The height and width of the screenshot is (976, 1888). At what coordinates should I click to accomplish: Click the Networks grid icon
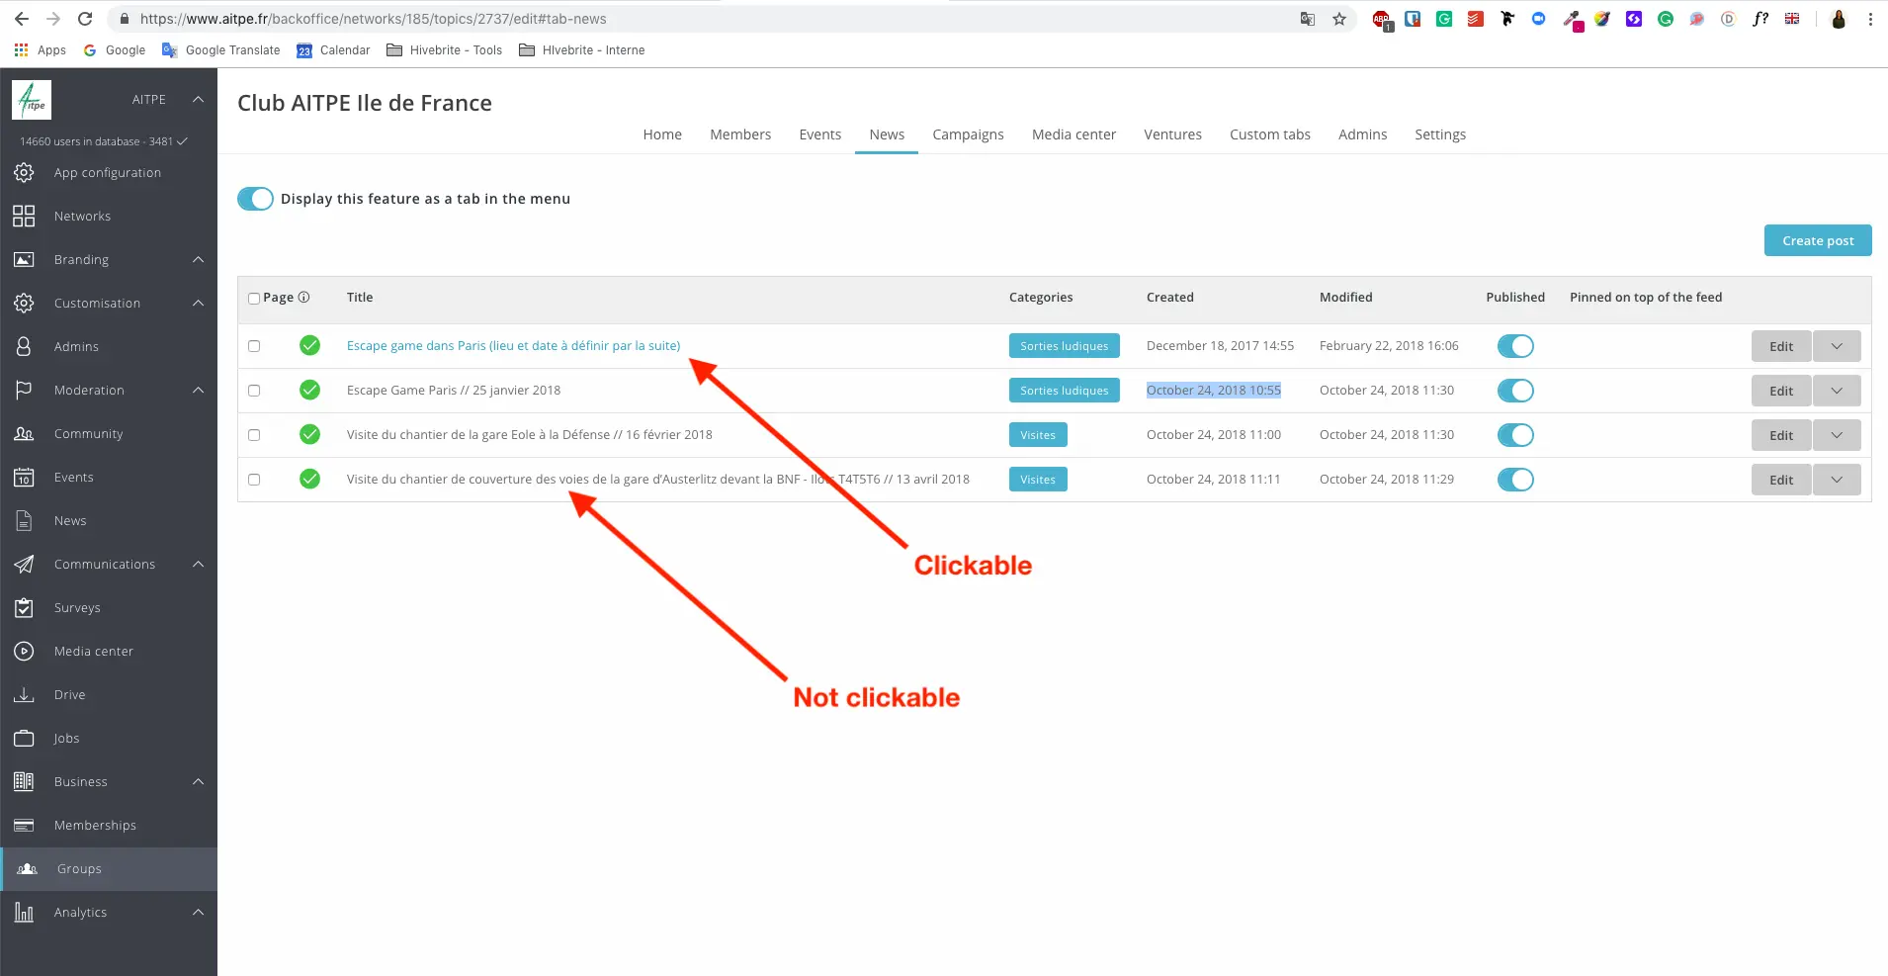(x=25, y=217)
